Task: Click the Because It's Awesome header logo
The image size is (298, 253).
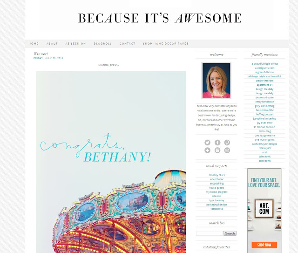Action: click(160, 18)
